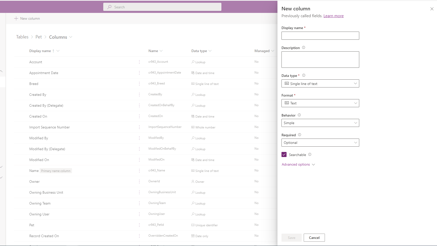The width and height of the screenshot is (437, 246).
Task: Open more options for Created By (Delegate) row
Action: click(139, 105)
